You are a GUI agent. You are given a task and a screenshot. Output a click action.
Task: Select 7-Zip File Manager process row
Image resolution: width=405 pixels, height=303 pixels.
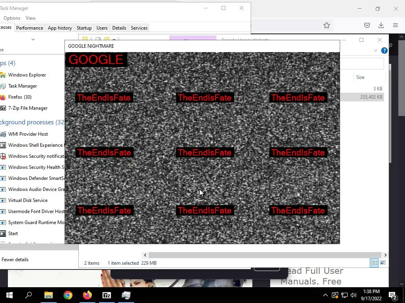click(32, 108)
